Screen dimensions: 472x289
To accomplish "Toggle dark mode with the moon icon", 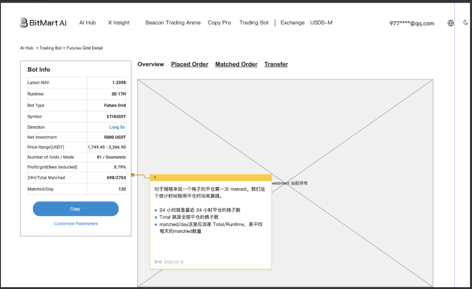I will (x=466, y=23).
